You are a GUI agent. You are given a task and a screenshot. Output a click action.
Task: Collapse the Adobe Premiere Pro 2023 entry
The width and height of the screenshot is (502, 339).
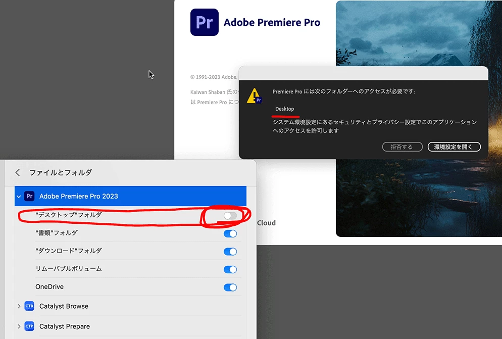click(x=19, y=197)
